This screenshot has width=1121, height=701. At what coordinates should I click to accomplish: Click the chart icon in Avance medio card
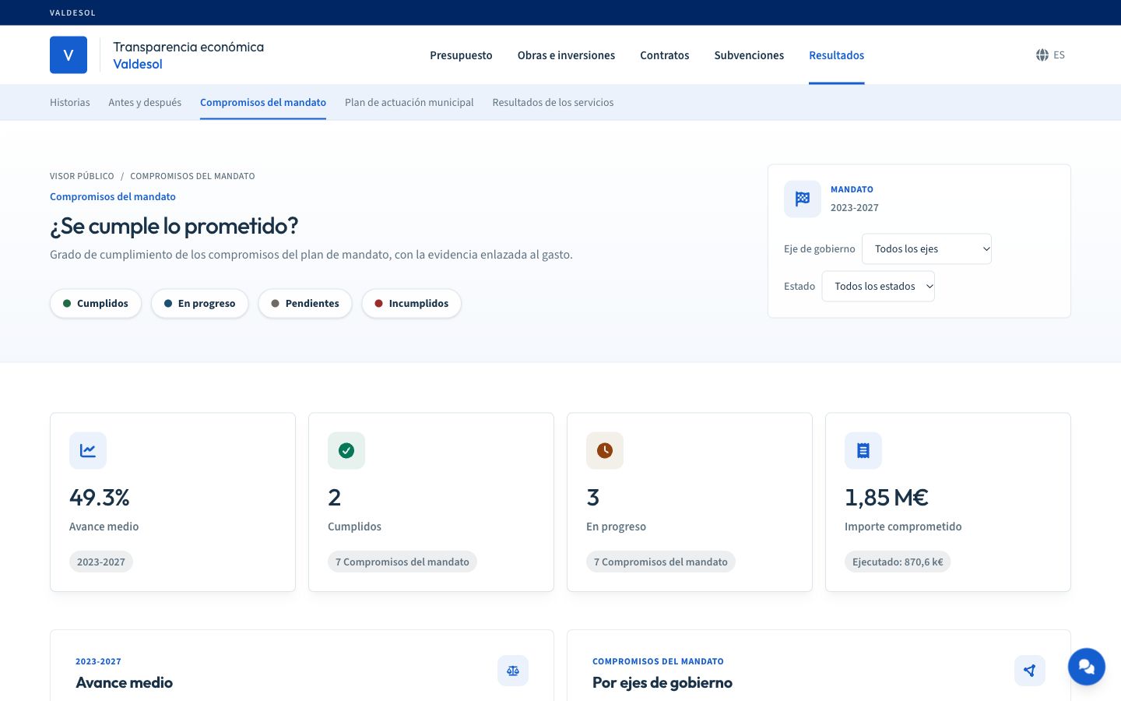point(88,450)
